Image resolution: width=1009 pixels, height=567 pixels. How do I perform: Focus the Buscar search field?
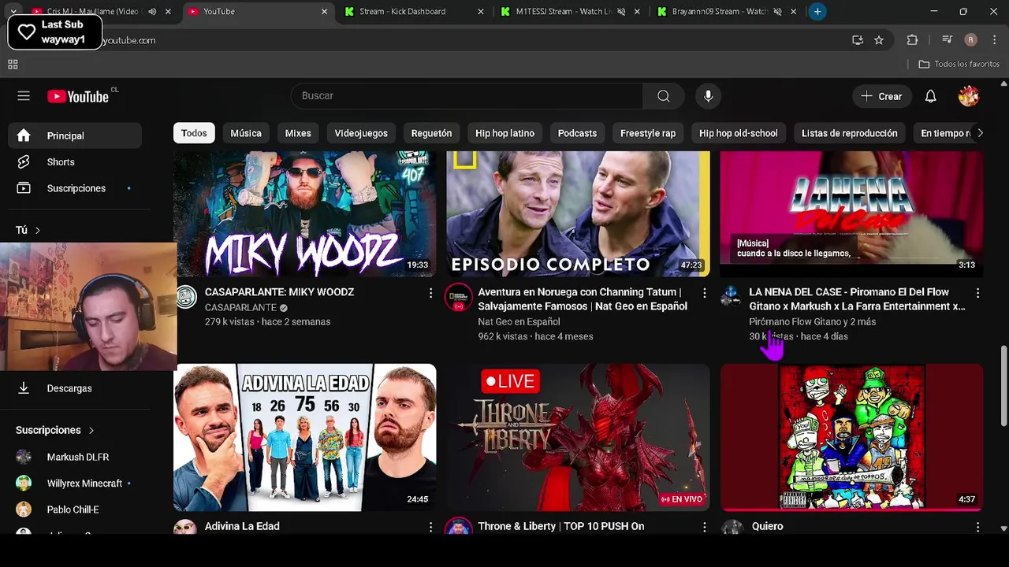(467, 96)
